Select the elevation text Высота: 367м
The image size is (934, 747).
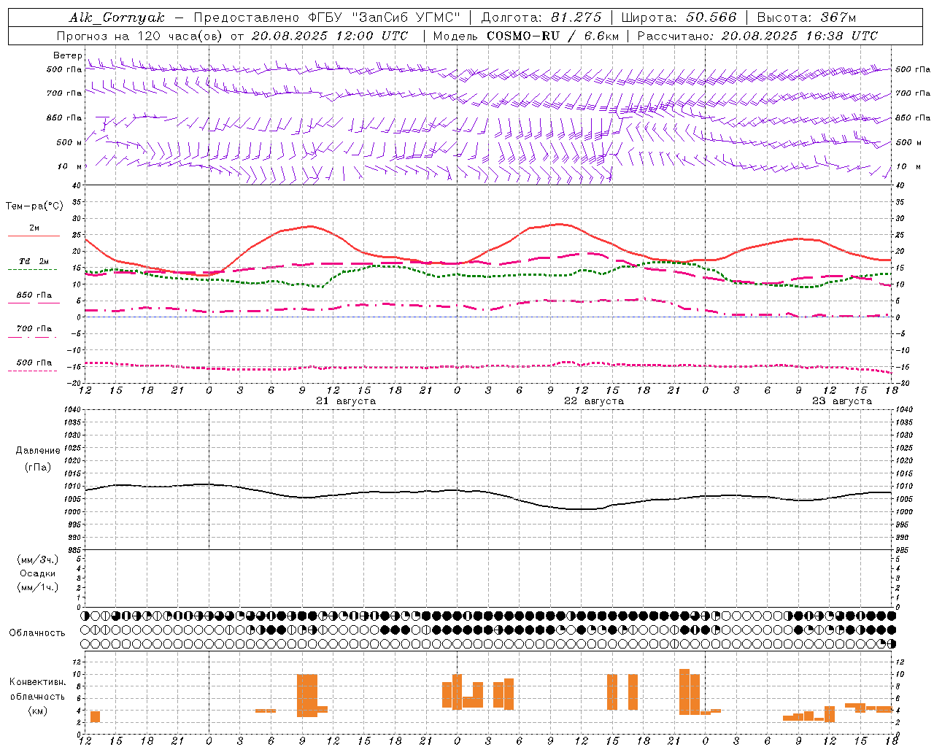(x=806, y=18)
